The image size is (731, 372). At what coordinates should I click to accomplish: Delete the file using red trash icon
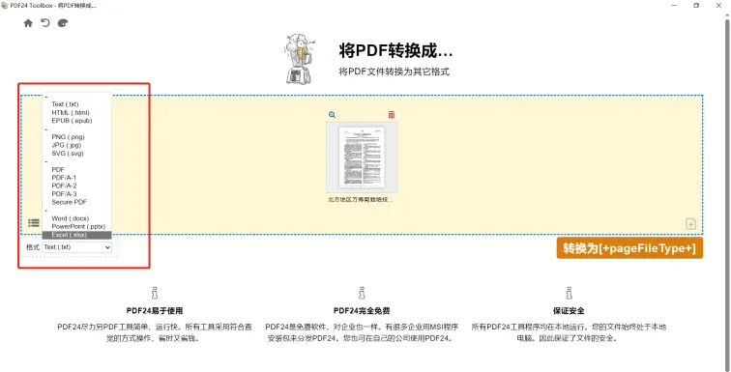point(392,115)
